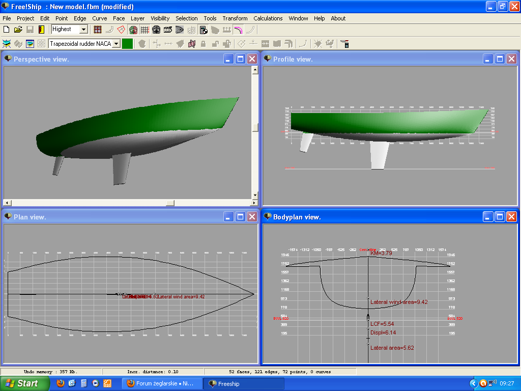Show hidden tray icons arrow

(474, 384)
